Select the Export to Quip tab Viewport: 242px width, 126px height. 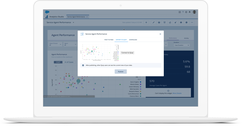pos(121,40)
